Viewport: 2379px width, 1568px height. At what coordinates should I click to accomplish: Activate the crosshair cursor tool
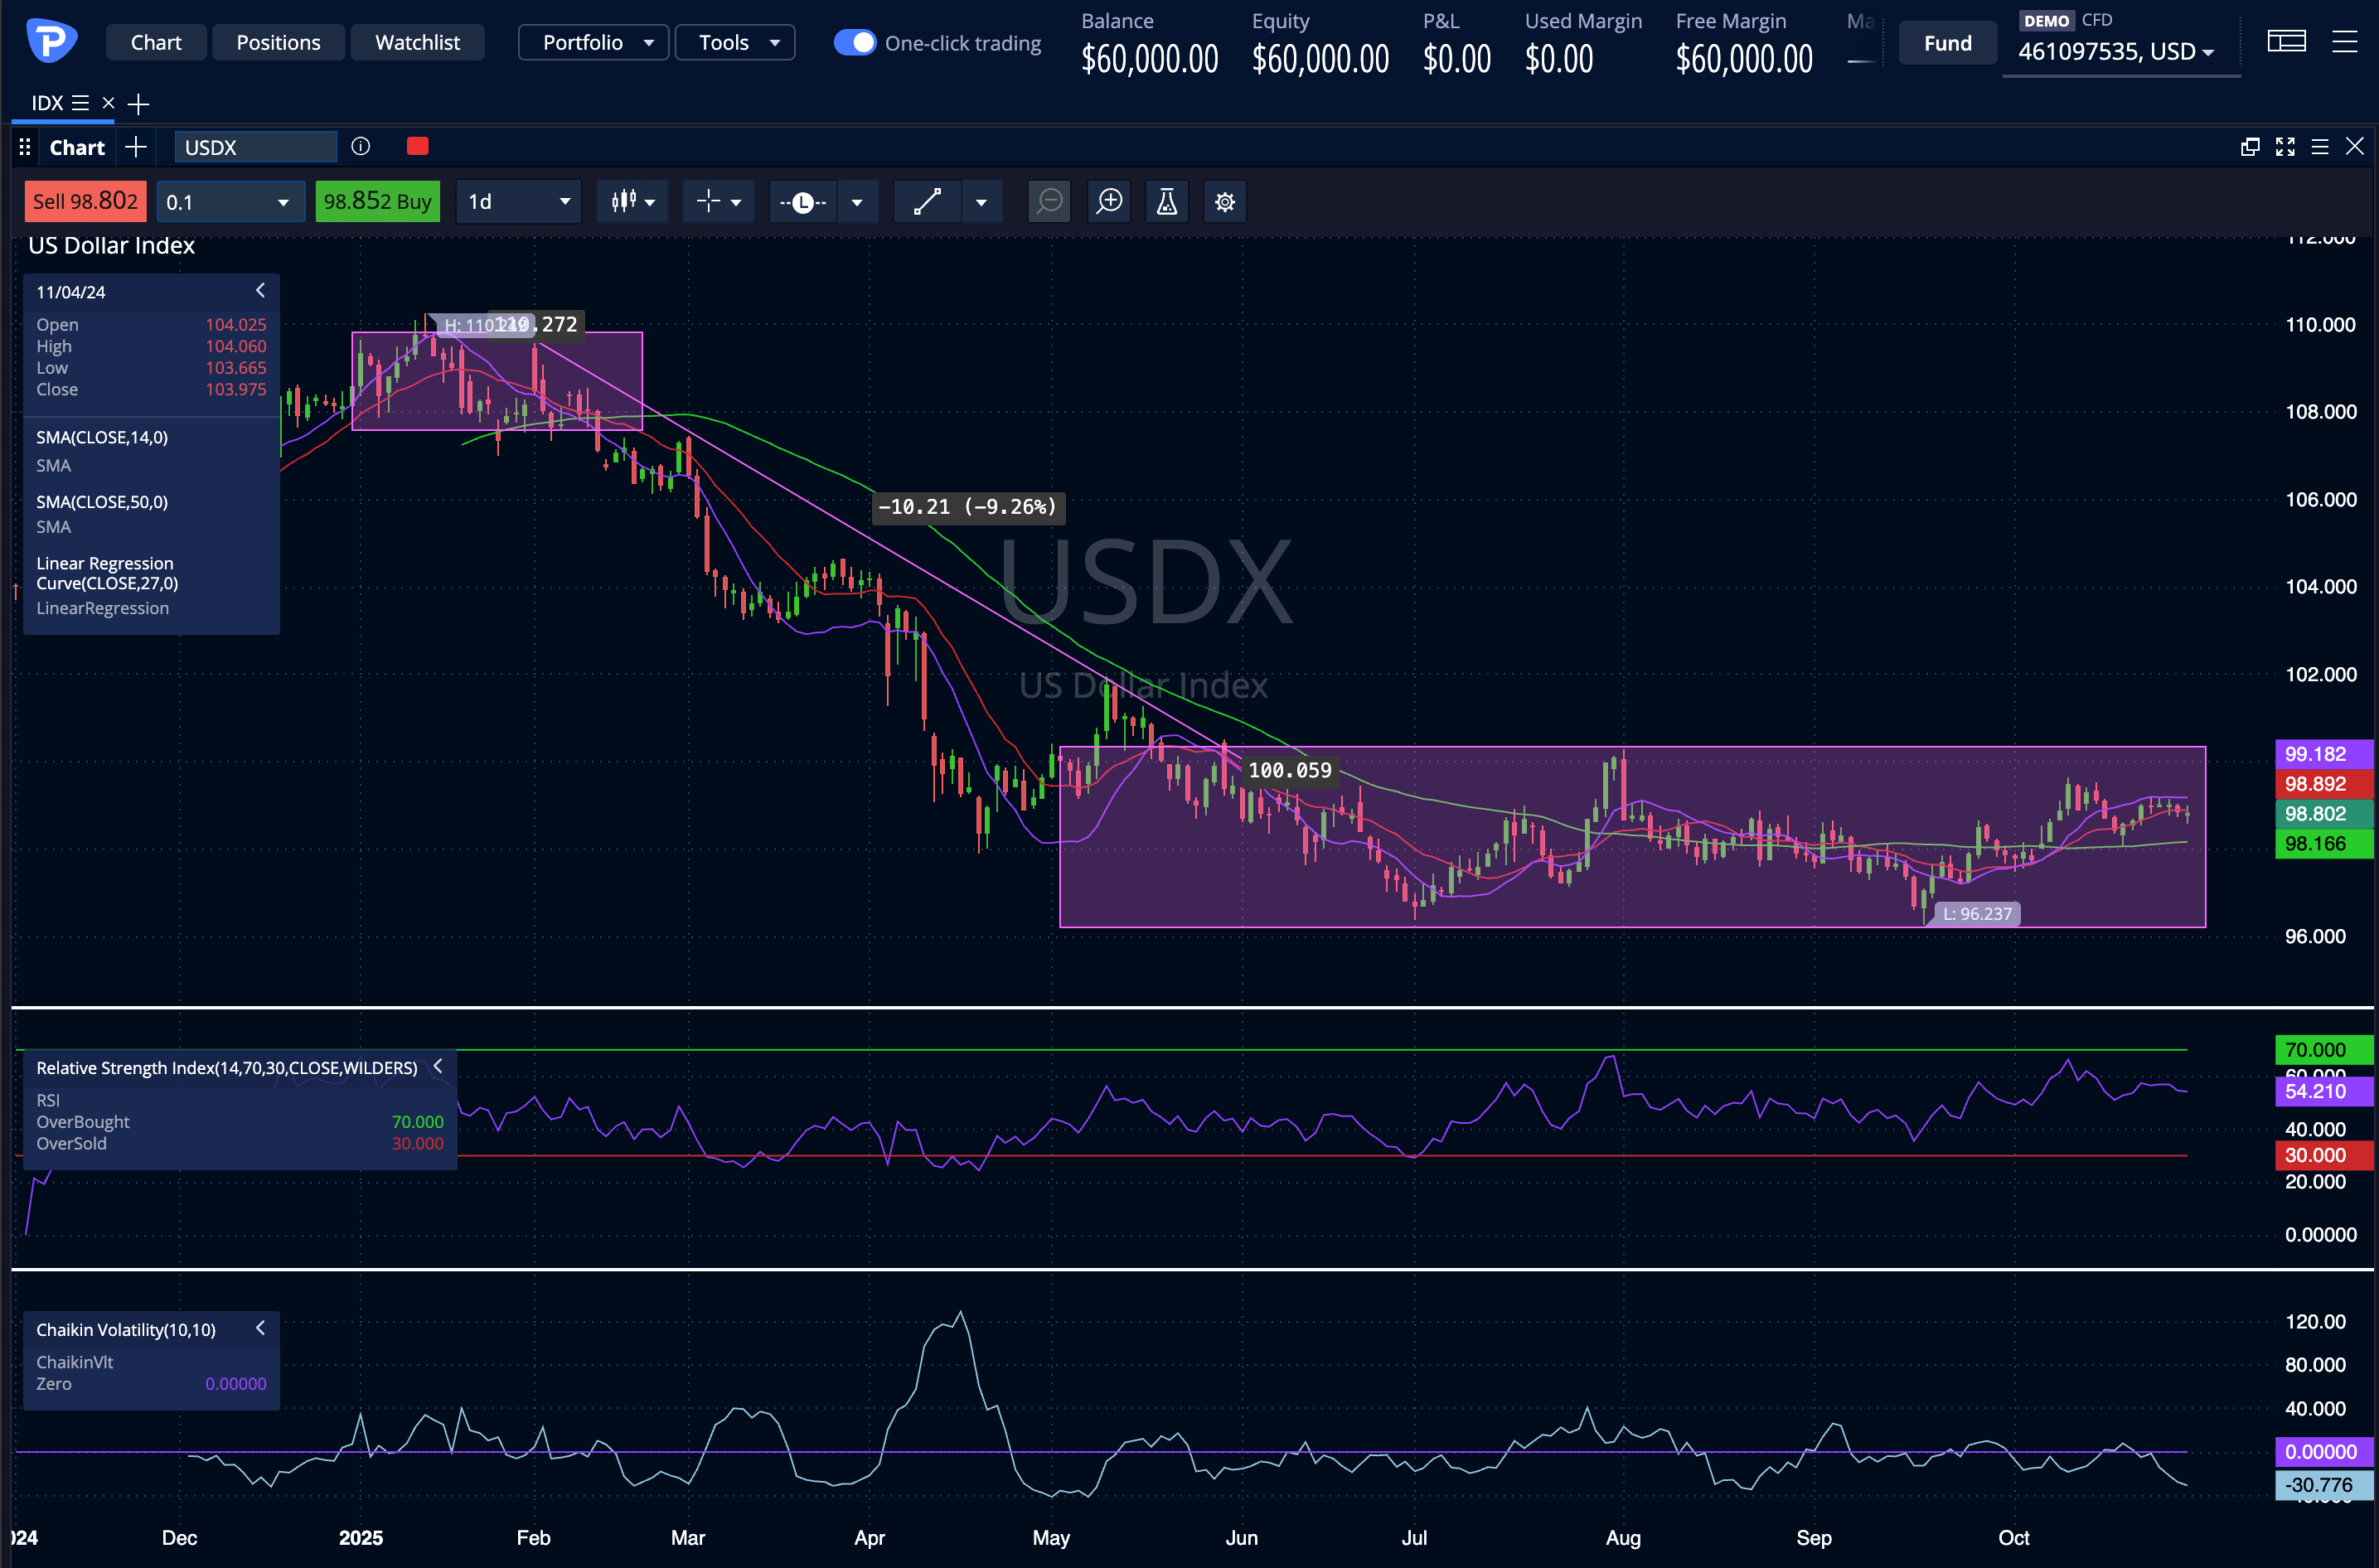[x=709, y=201]
